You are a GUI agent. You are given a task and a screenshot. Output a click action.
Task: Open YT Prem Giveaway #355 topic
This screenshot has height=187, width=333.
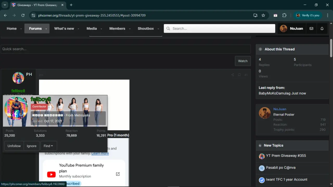tap(286, 156)
